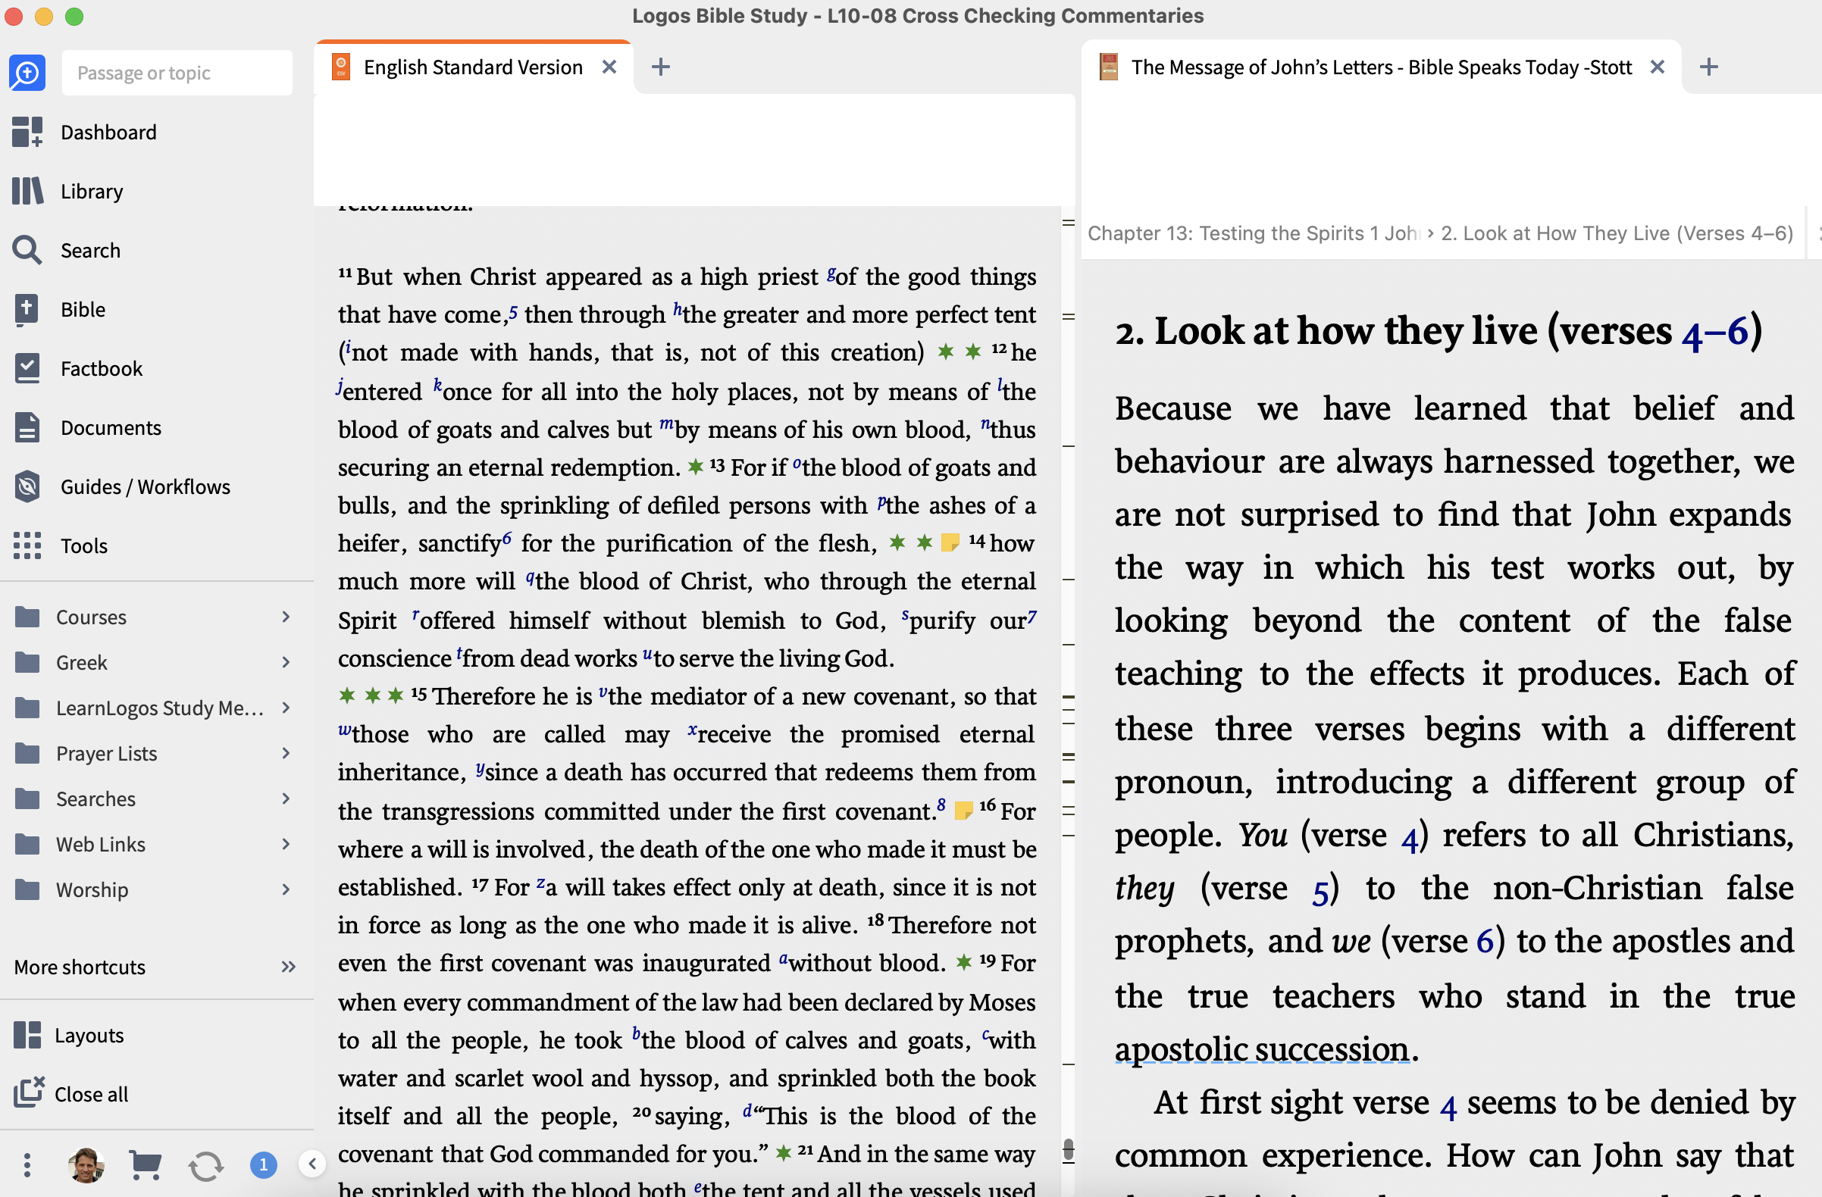Click the Search magnifier icon
Viewport: 1822px width, 1197px height.
pyautogui.click(x=27, y=249)
